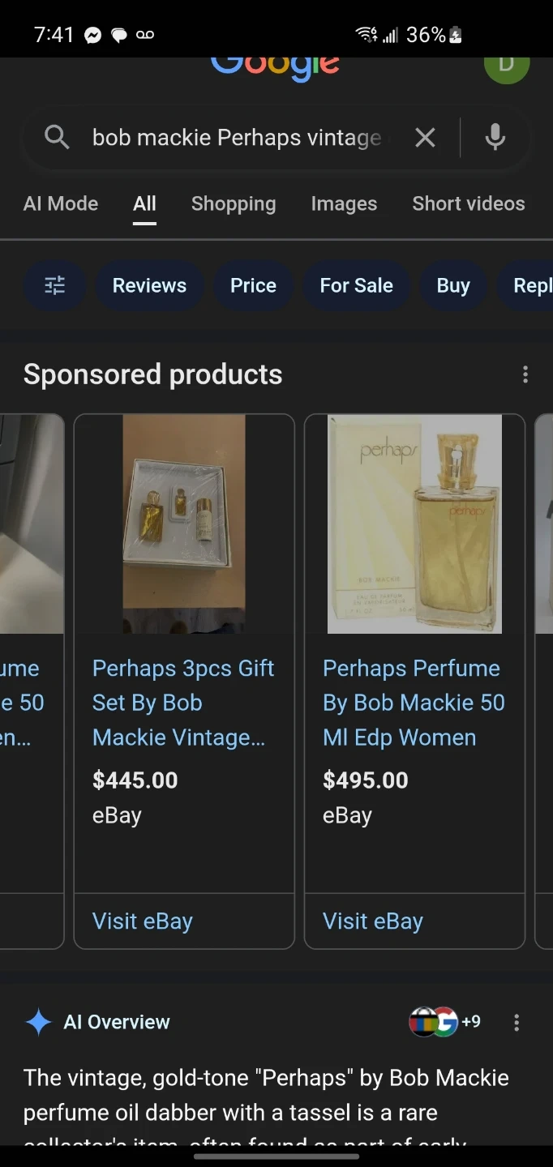This screenshot has height=1167, width=553.
Task: Switch to AI Mode tab
Action: coord(61,203)
